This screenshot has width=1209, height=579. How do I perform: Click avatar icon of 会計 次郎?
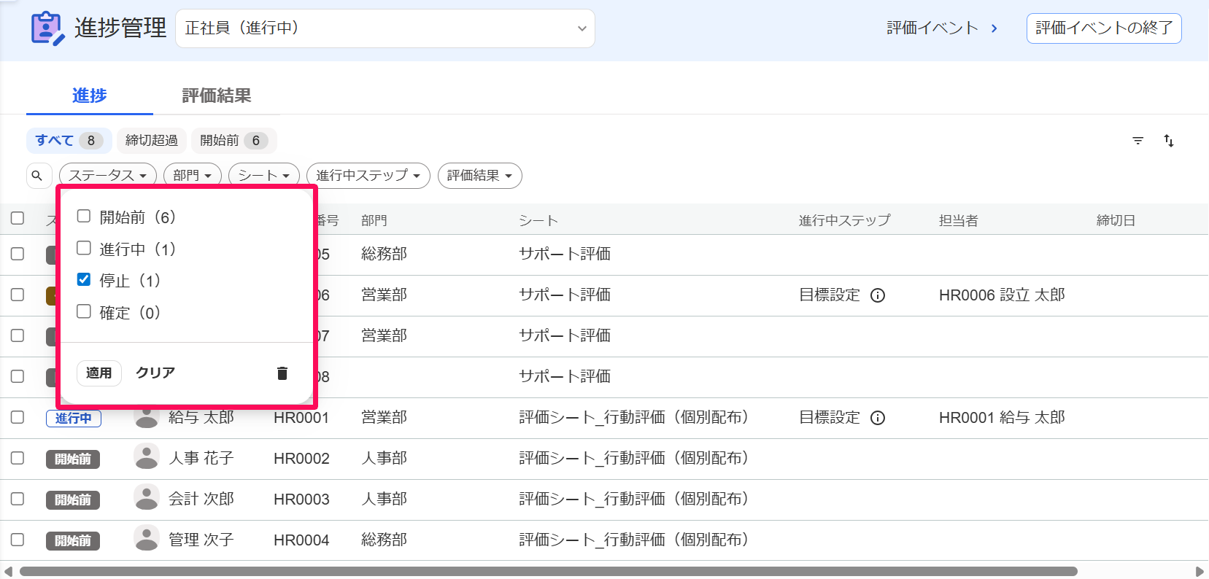click(x=147, y=498)
